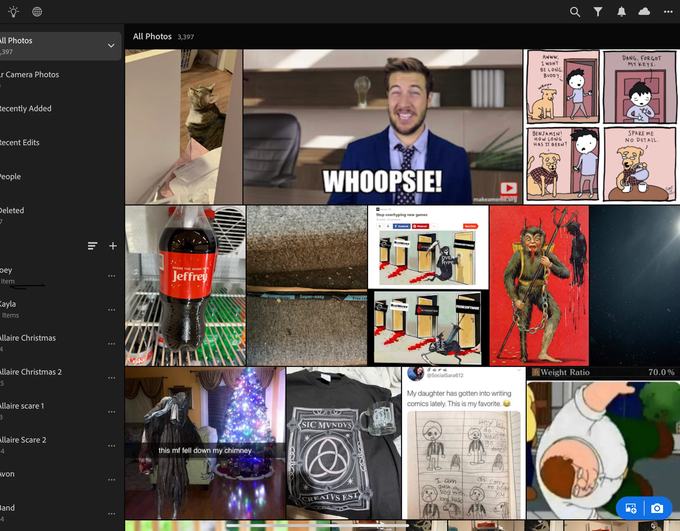Screen dimensions: 680x531
Task: Click the plus icon to create album
Action: (x=113, y=246)
